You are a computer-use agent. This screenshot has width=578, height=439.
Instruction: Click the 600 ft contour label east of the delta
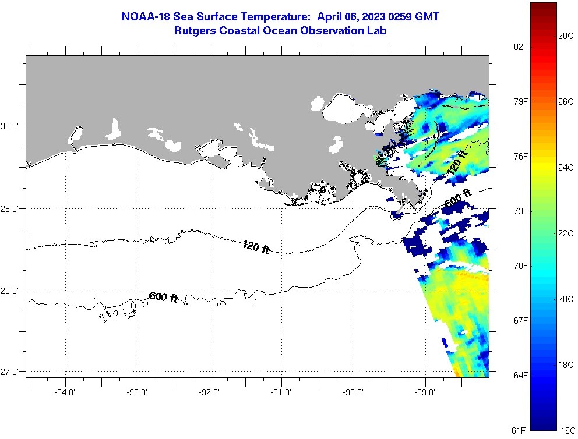(x=458, y=199)
